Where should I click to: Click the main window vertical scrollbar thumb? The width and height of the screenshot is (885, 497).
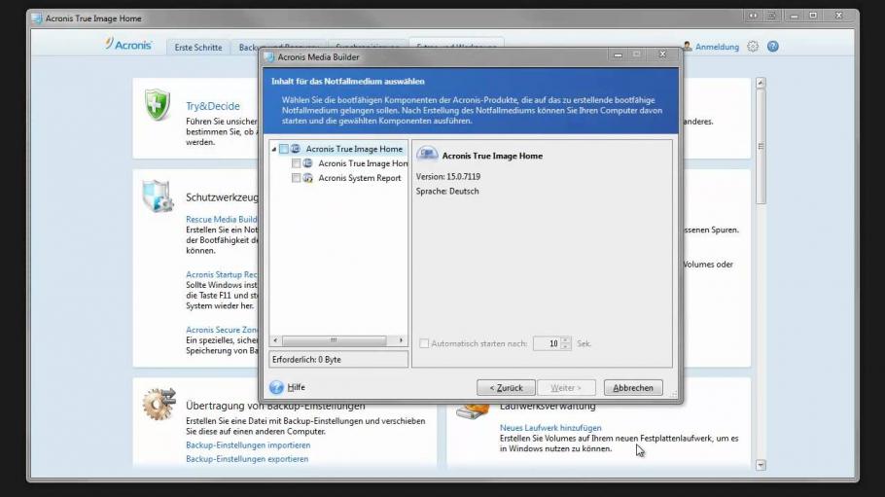[761, 147]
